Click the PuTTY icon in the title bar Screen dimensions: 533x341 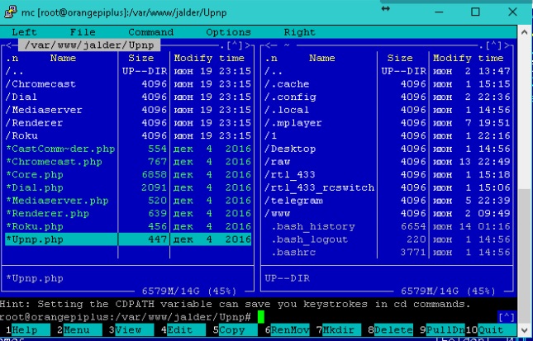(x=12, y=12)
